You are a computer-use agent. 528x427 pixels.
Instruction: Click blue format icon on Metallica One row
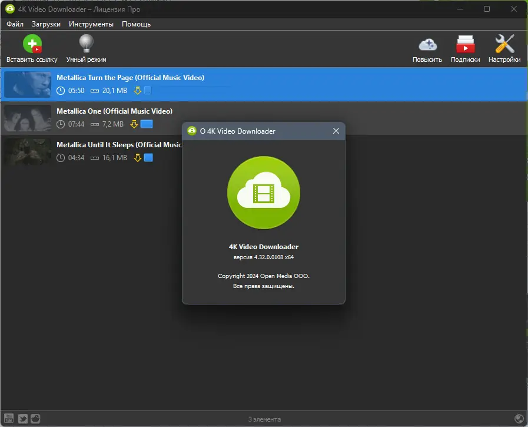(147, 124)
